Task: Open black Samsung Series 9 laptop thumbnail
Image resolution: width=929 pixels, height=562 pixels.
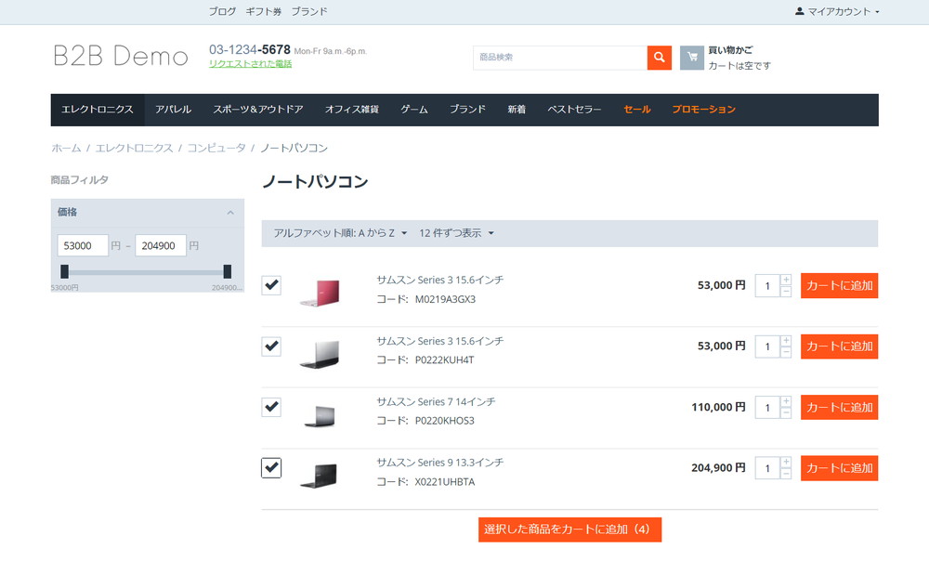Action: tap(319, 476)
